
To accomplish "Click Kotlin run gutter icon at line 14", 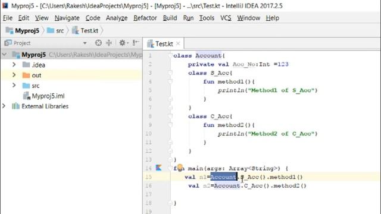I will pyautogui.click(x=159, y=168).
